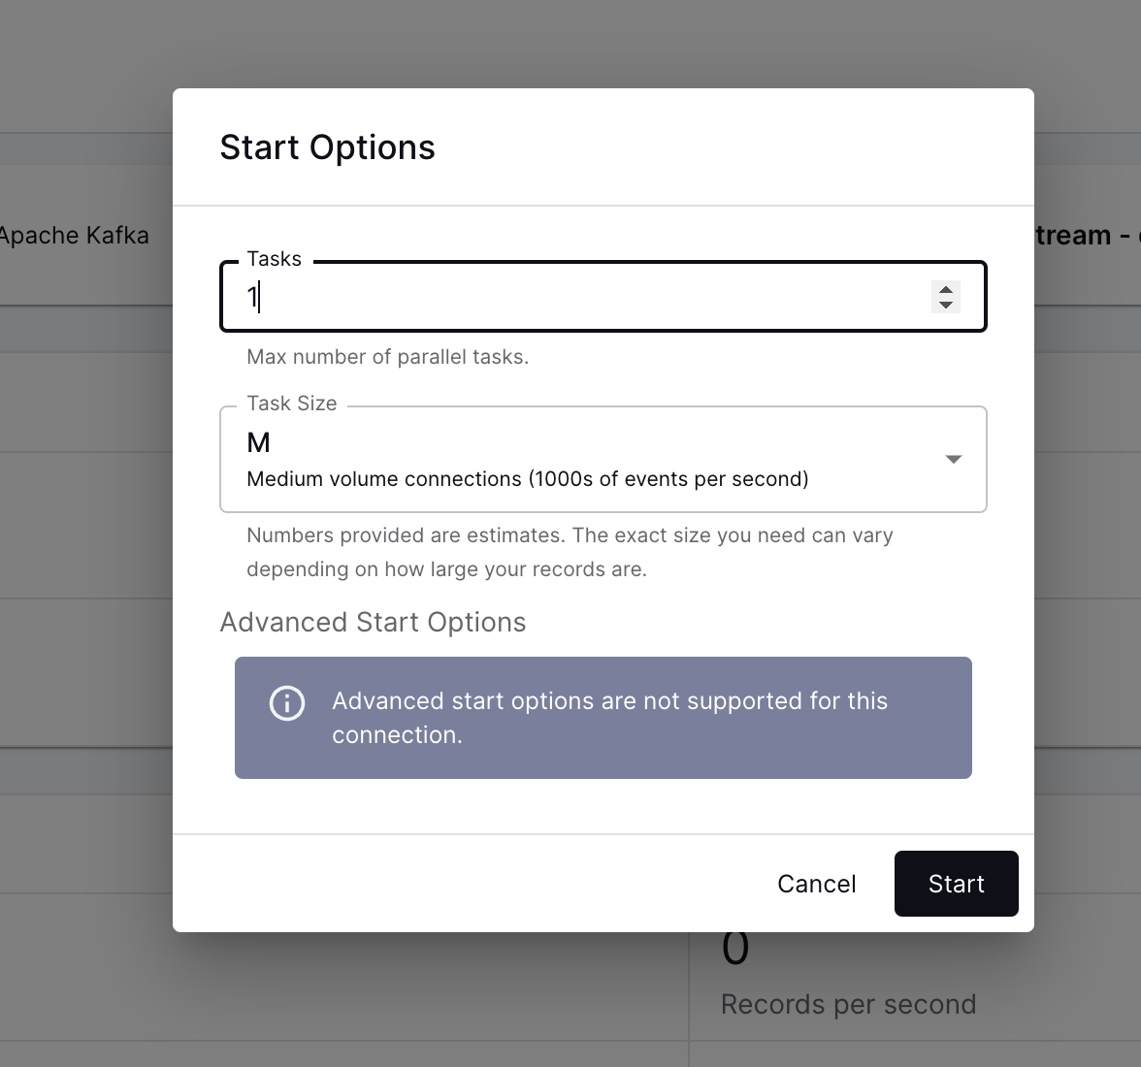Click the Tasks field label
The image size is (1141, 1067).
(274, 259)
